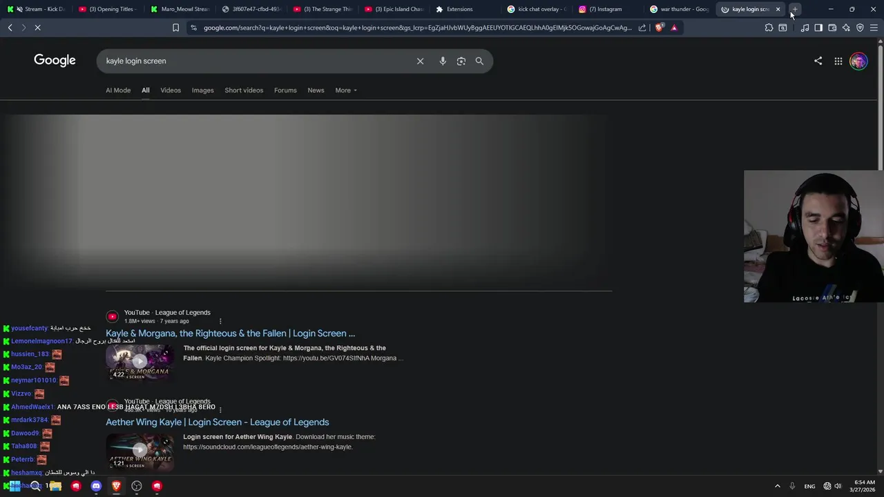Open the music note media control icon
884x497 pixels.
tap(805, 28)
